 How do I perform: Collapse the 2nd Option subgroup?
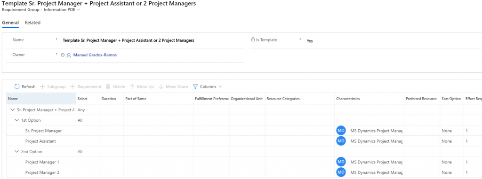point(17,151)
